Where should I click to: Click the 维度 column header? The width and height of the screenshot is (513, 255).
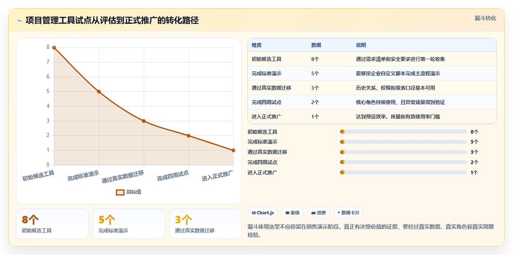coord(256,45)
